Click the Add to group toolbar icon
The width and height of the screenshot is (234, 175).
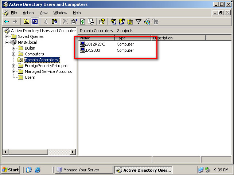pyautogui.click(x=155, y=22)
